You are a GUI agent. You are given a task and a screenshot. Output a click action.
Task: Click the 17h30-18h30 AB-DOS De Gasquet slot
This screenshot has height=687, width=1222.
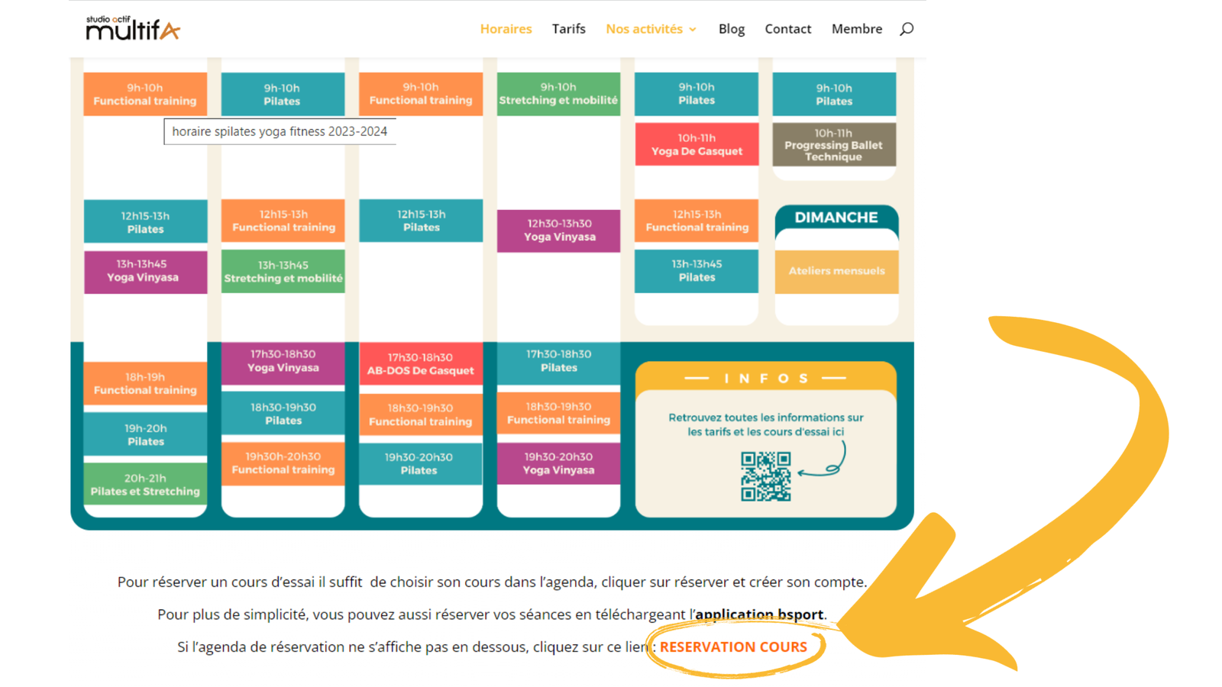tap(420, 364)
